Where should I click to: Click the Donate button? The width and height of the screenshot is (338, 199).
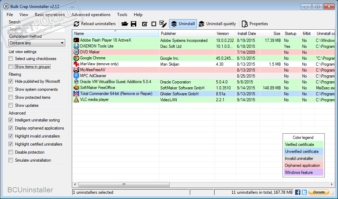[319, 192]
